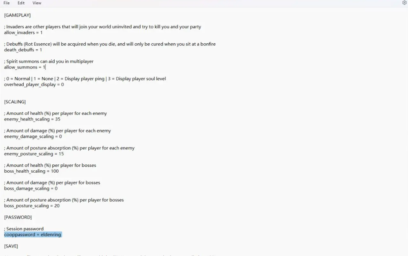The width and height of the screenshot is (408, 256).
Task: Click the overhead_player_display = 0 value
Action: pyautogui.click(x=62, y=85)
